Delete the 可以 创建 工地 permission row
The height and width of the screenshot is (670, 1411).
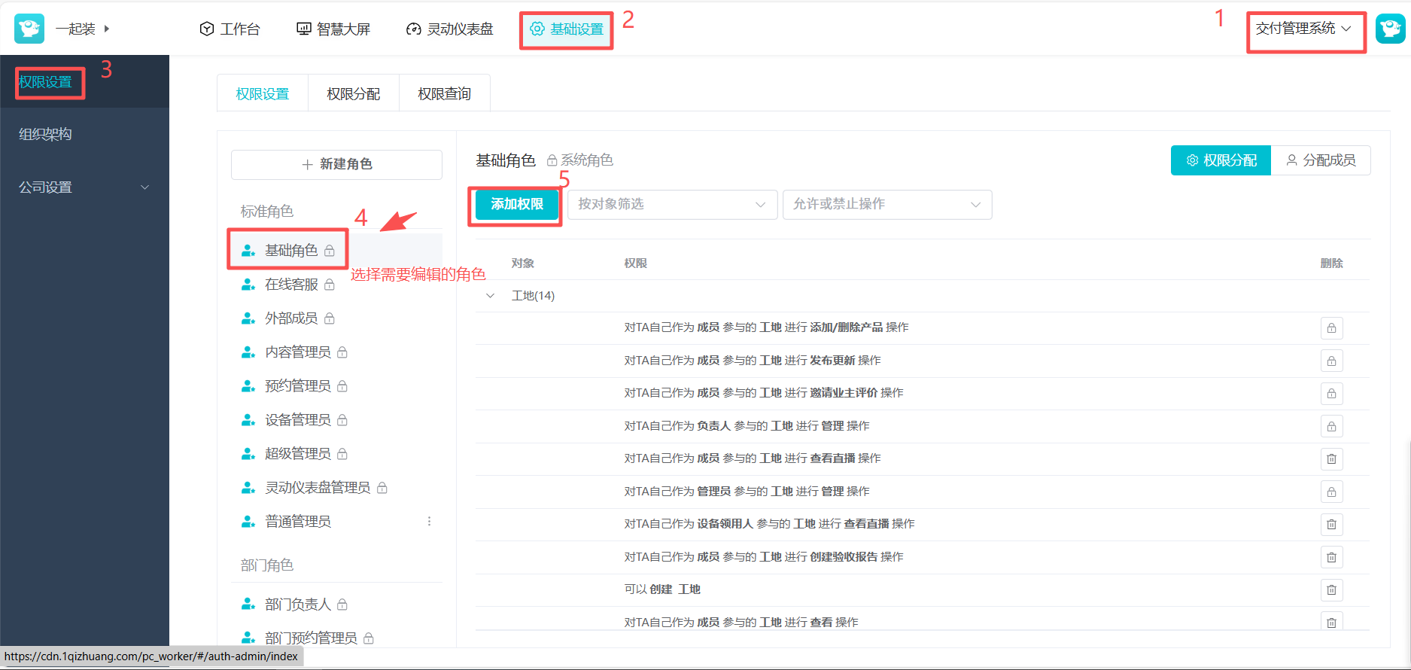(x=1331, y=589)
